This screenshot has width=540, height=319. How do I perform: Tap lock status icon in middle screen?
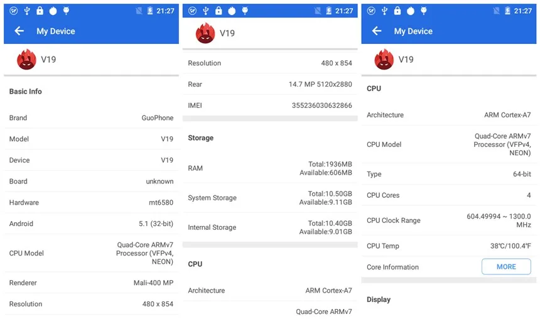[219, 11]
